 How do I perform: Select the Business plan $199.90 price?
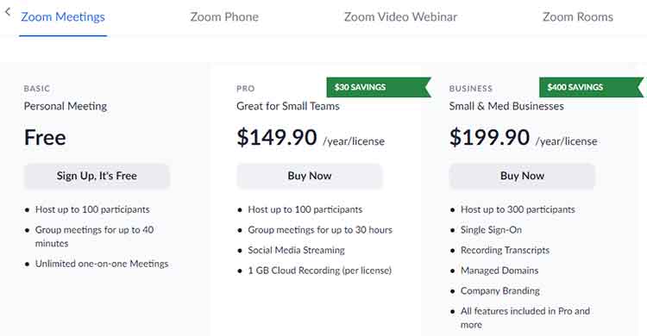click(489, 137)
